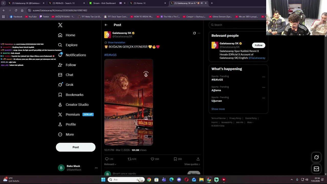This screenshot has height=184, width=327.
Task: Show hidden system tray icons
Action: click(x=292, y=180)
